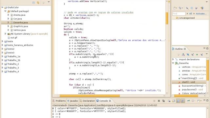
Task: Open Vertice.java file
Action: tap(19, 30)
